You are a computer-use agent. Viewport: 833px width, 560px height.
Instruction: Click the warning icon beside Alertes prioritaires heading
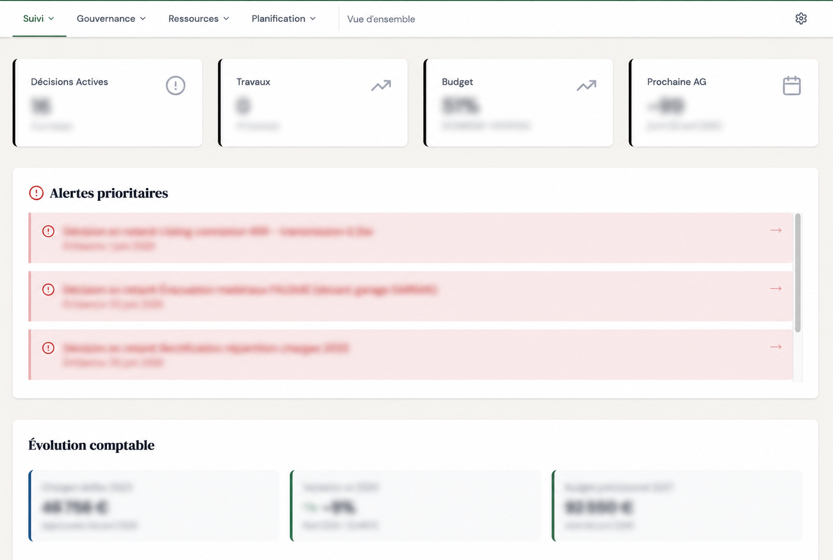36,193
